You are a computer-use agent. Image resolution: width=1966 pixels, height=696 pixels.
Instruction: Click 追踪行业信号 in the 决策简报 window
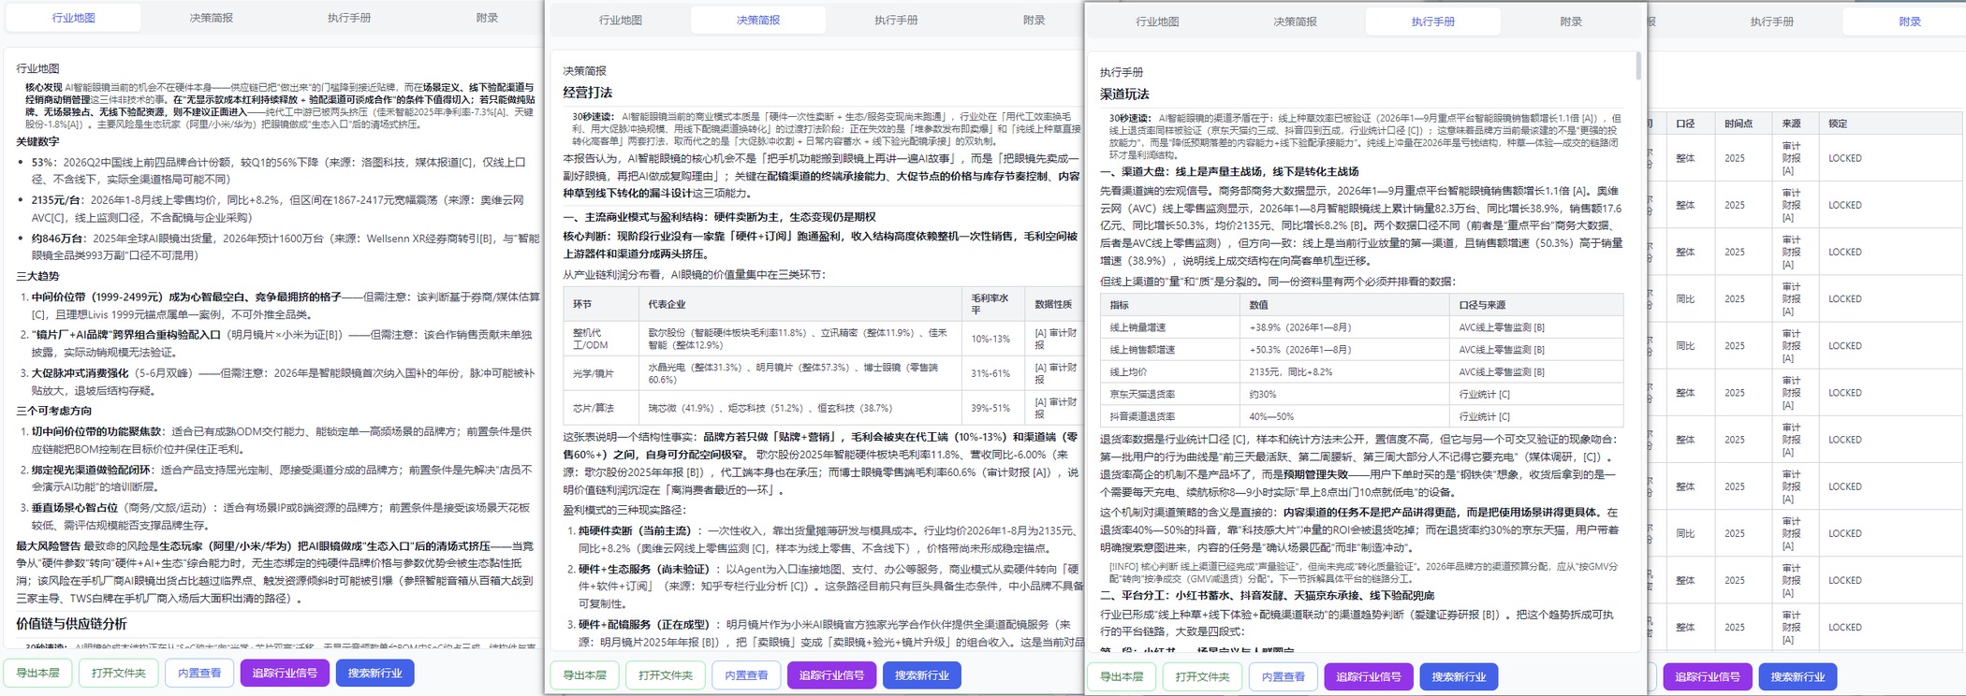[x=831, y=674]
